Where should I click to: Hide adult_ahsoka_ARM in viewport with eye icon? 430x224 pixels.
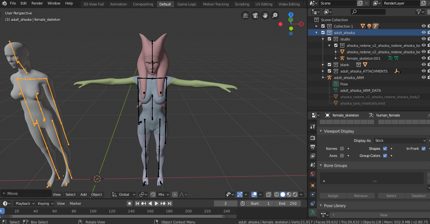[424, 78]
